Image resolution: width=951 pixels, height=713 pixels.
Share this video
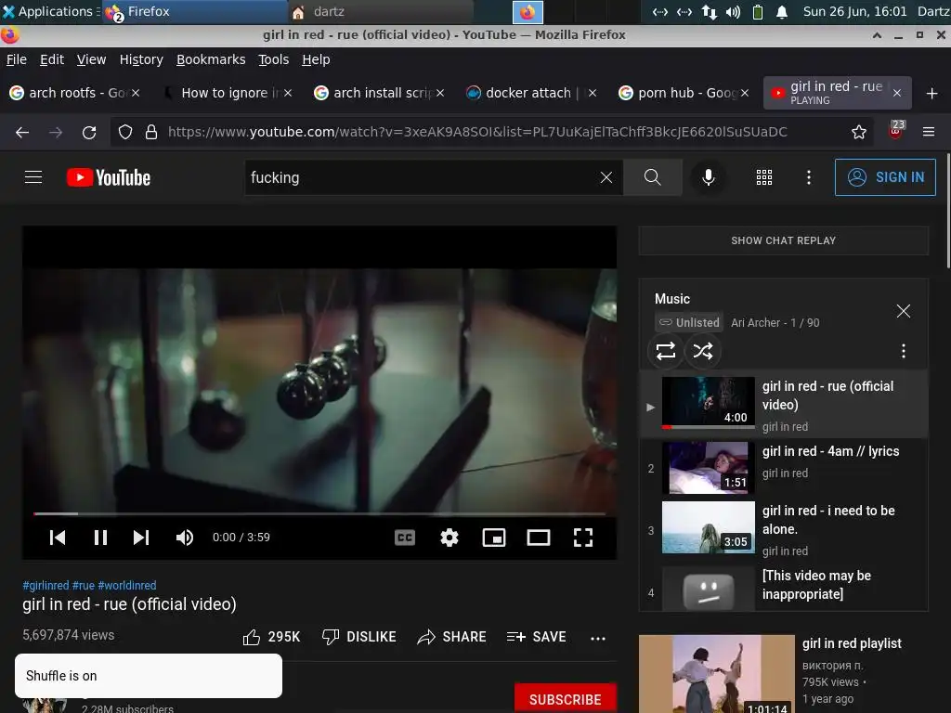(452, 637)
